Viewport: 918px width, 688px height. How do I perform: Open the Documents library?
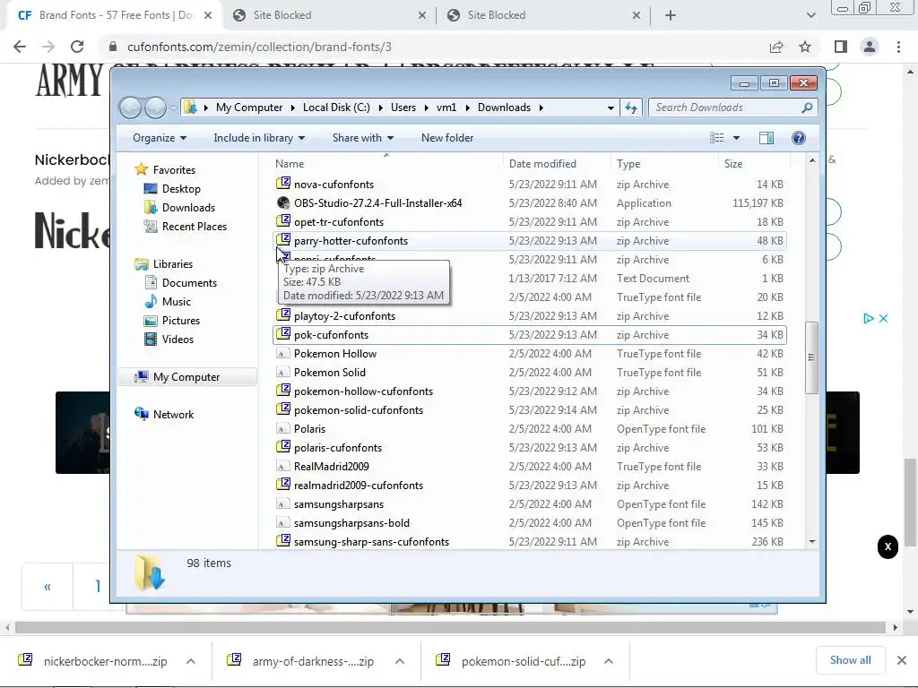pyautogui.click(x=189, y=283)
